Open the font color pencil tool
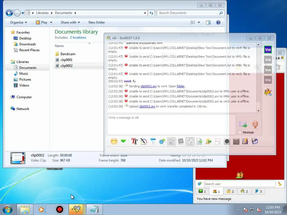The height and width of the screenshot is (215, 287). point(144,141)
